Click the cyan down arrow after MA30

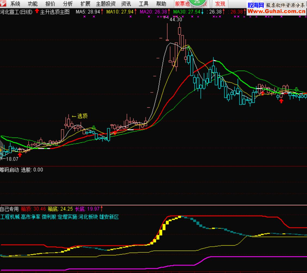coord(203,12)
